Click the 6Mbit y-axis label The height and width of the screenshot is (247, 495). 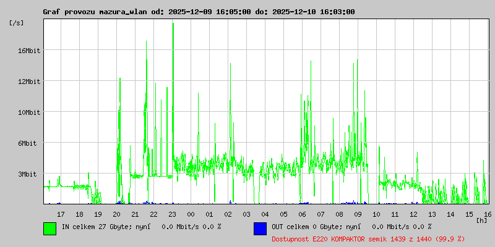click(x=27, y=143)
